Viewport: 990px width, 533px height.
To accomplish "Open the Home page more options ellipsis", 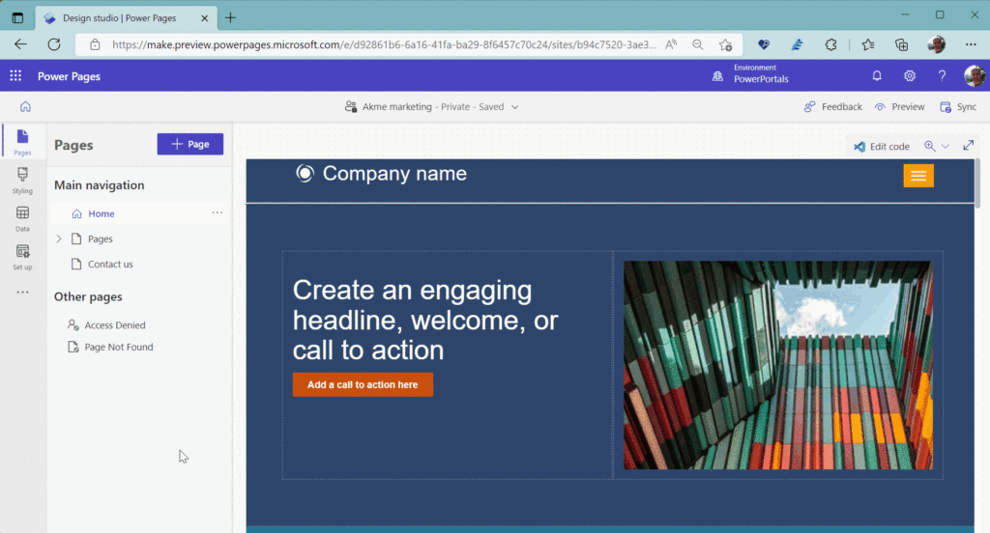I will [217, 212].
